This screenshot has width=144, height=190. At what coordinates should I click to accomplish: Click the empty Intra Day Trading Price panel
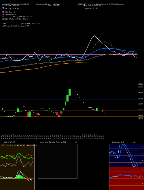click(58, 161)
